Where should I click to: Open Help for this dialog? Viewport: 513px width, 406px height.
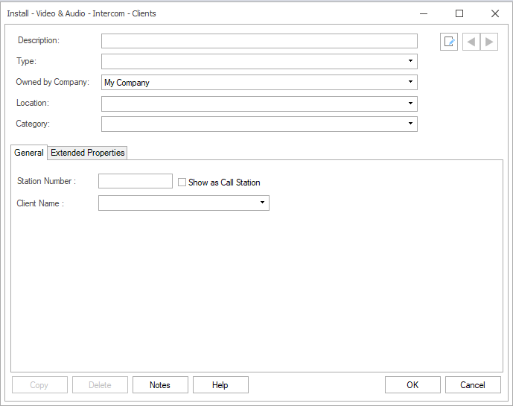point(220,385)
